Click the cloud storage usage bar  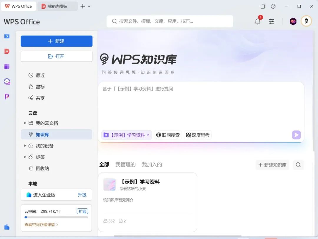coord(56,217)
